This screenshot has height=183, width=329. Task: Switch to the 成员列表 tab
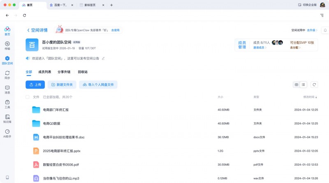coord(44,72)
